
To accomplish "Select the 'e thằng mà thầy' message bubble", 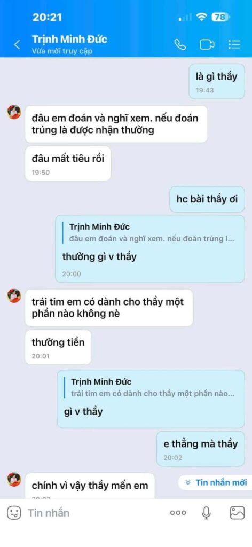I will pyautogui.click(x=200, y=449).
